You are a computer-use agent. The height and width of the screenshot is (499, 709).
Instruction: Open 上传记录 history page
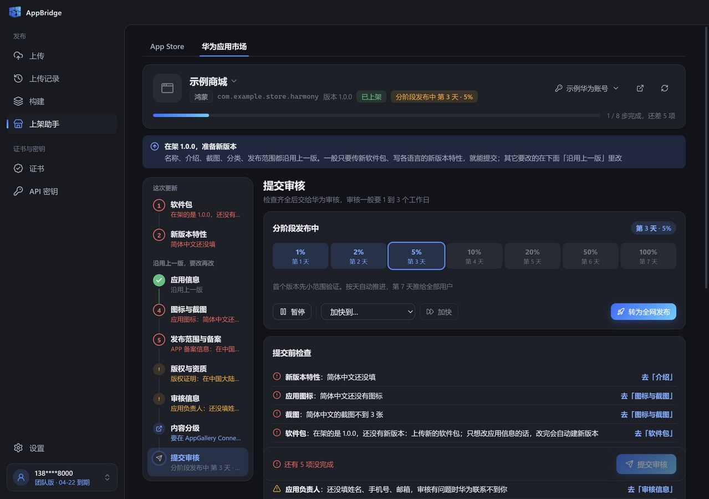click(x=62, y=79)
